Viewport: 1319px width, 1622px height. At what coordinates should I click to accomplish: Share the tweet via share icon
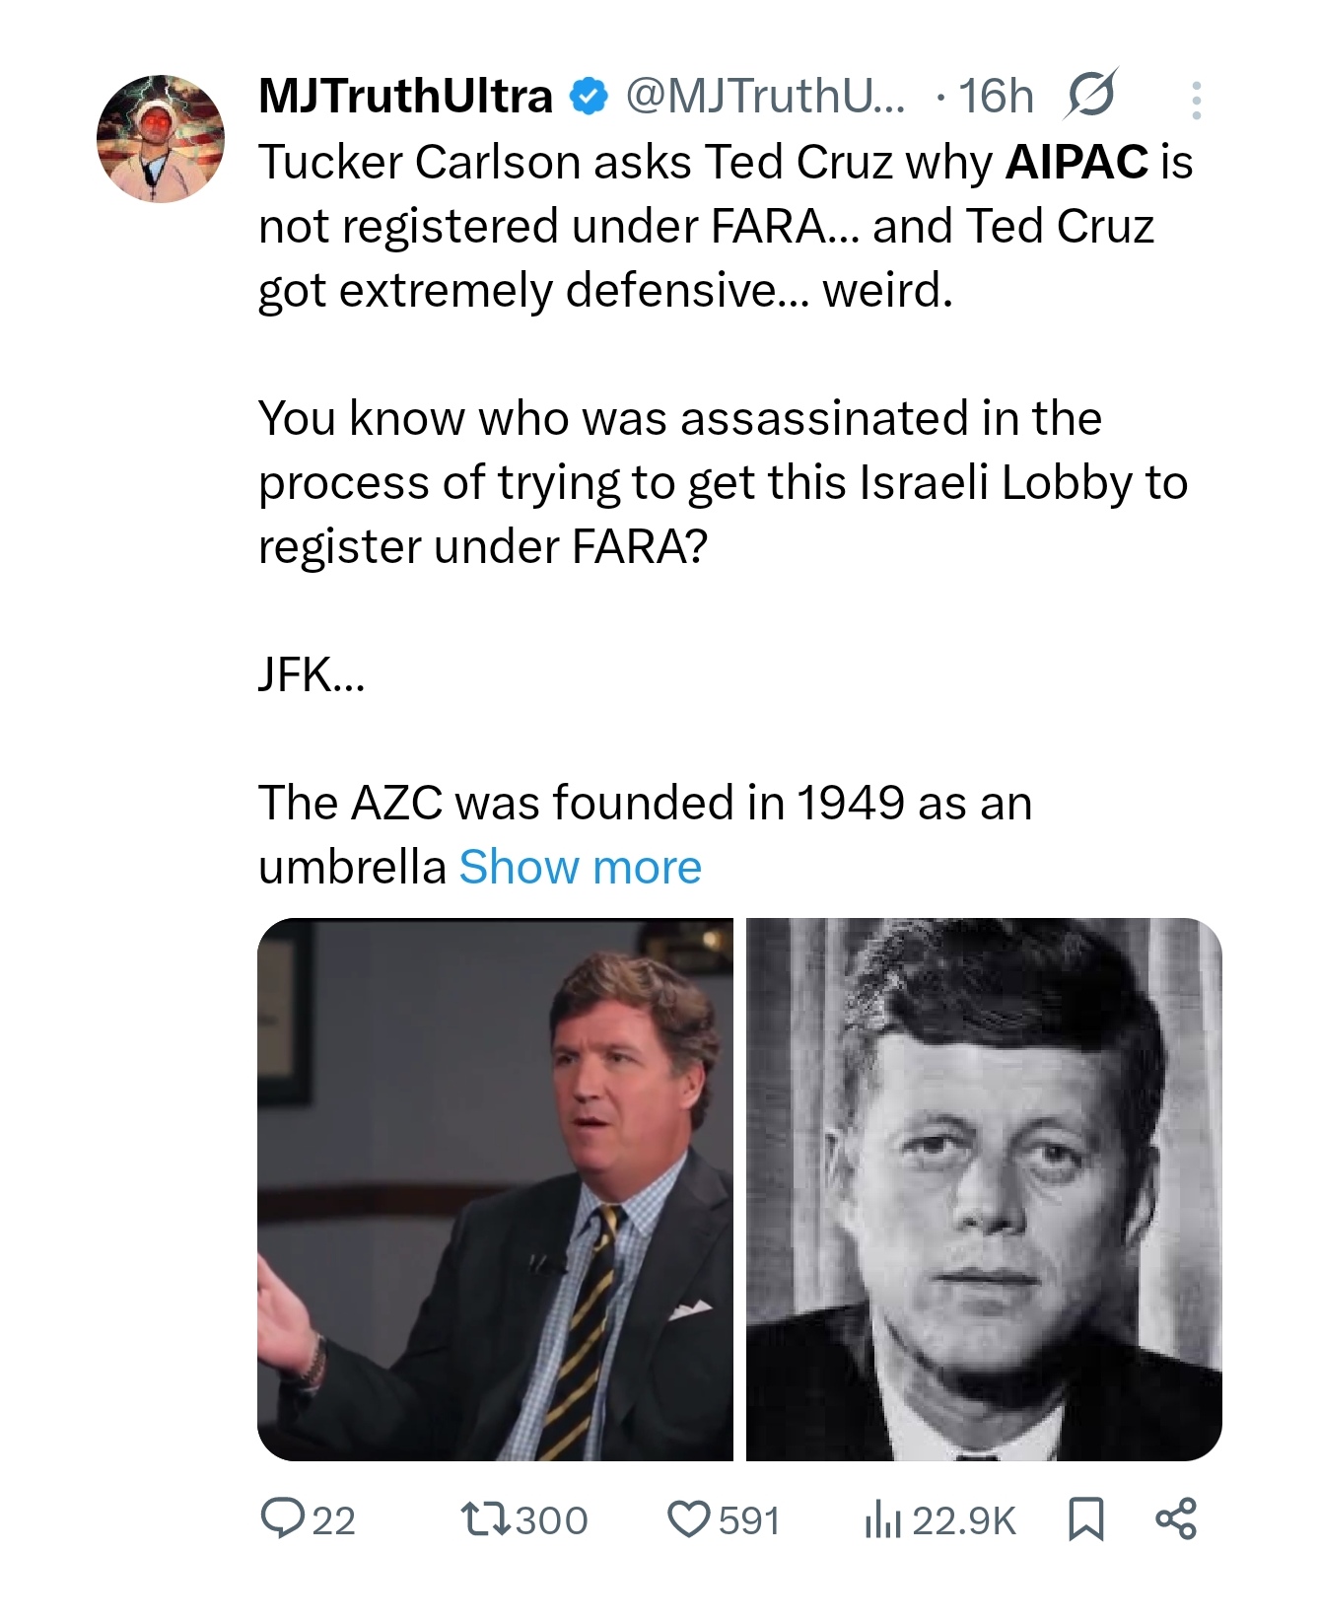[x=1175, y=1518]
